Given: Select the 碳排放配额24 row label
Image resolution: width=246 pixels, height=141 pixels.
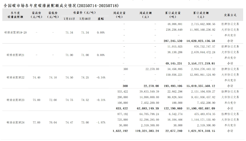Looking at the screenshot, I should [x=15, y=122].
